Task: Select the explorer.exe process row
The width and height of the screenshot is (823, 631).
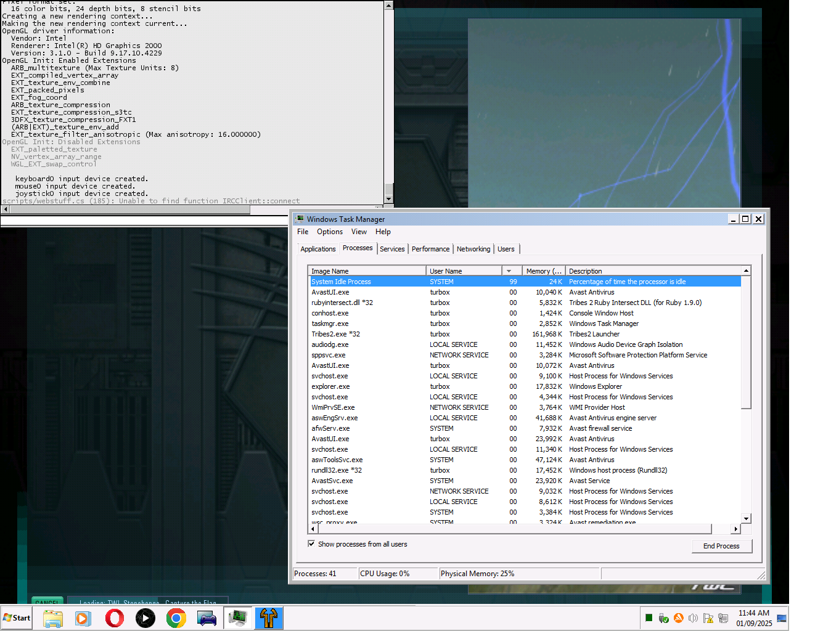Action: point(525,386)
